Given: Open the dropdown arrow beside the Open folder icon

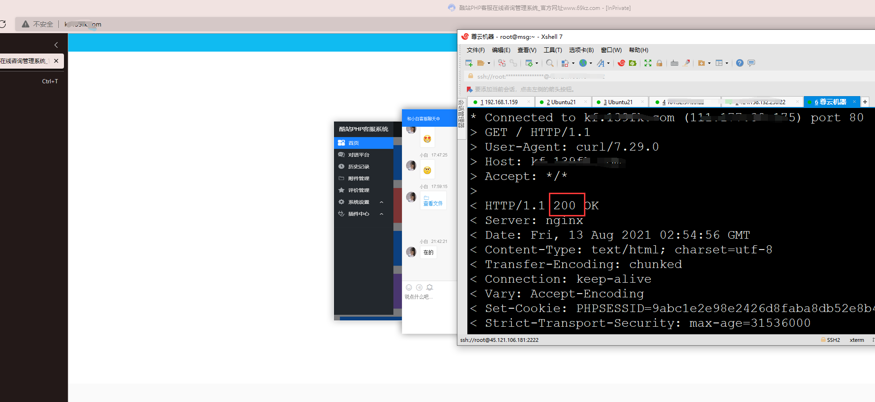Looking at the screenshot, I should (x=489, y=63).
